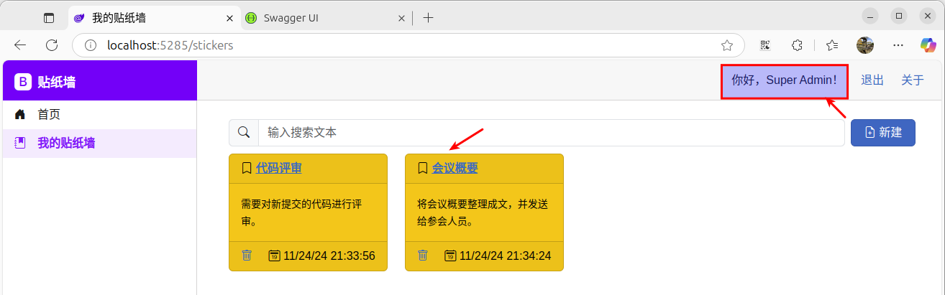Click the calendar icon beside 21:34:24

(450, 256)
